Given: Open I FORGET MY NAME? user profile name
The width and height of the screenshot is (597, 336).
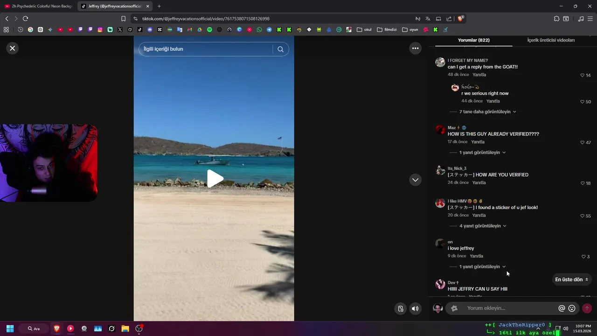Looking at the screenshot, I should [468, 60].
